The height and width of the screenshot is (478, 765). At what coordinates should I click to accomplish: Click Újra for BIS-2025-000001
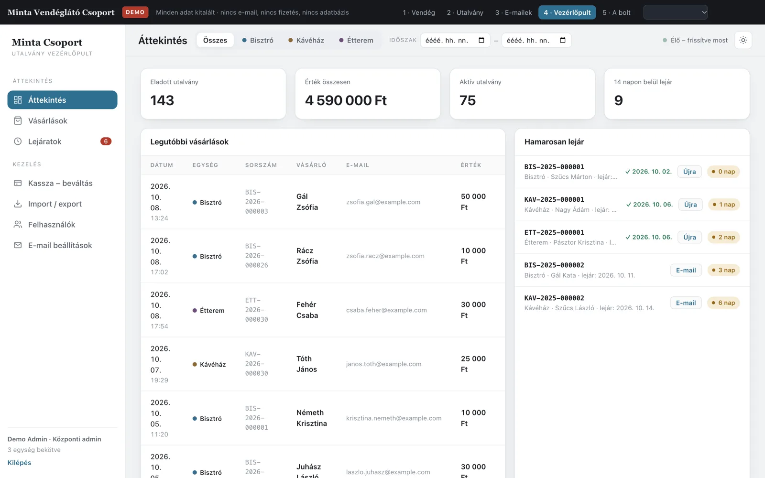pyautogui.click(x=689, y=172)
